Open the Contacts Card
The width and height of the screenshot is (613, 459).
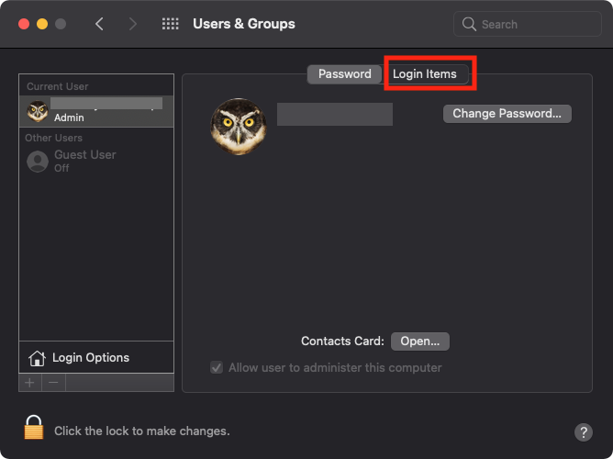pyautogui.click(x=420, y=341)
